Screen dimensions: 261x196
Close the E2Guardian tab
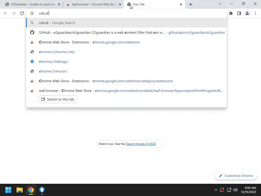pyautogui.click(x=59, y=5)
